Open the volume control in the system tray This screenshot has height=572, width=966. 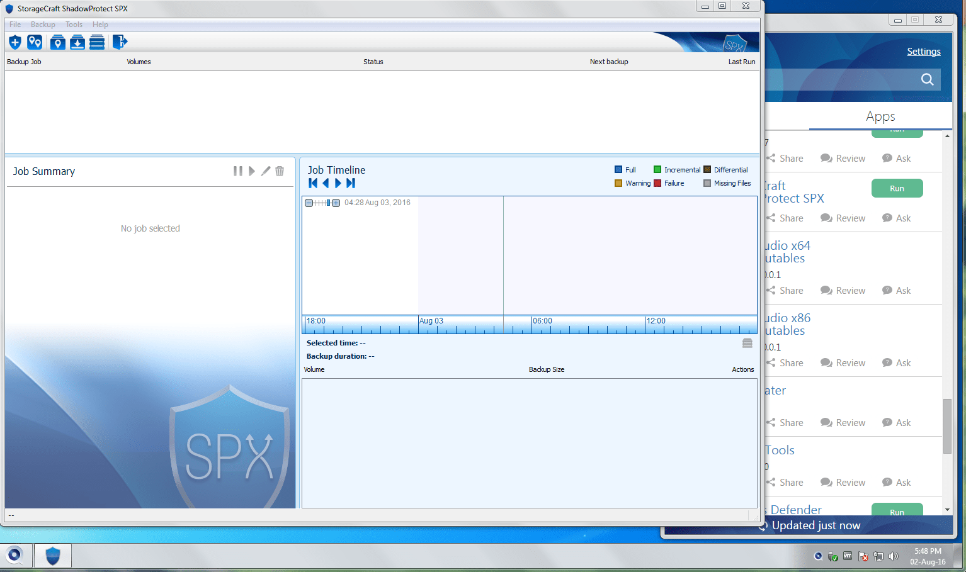tap(894, 556)
